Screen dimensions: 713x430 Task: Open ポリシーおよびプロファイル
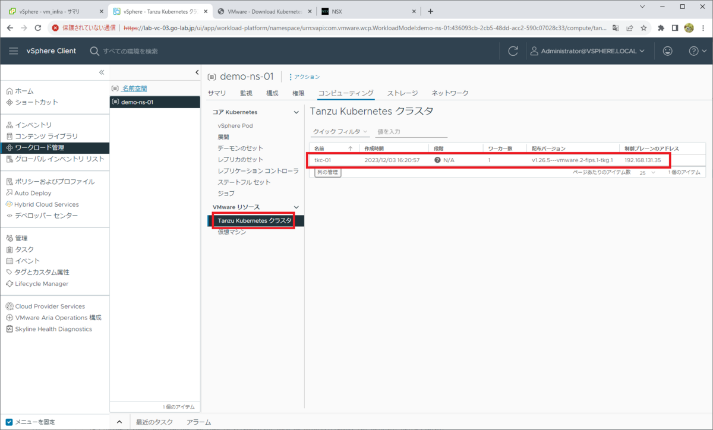coord(50,182)
